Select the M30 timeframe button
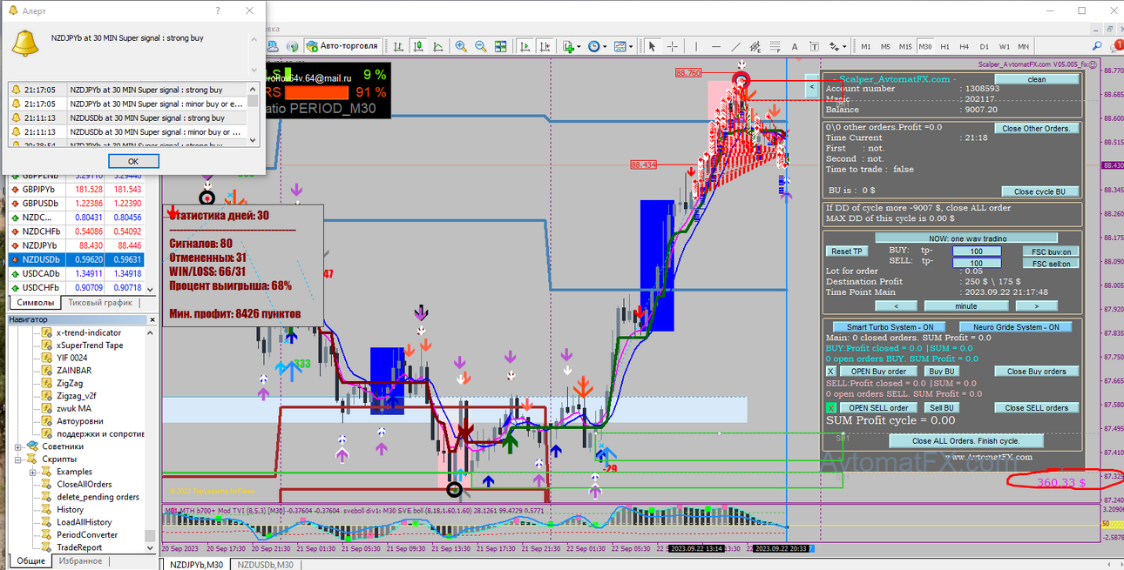This screenshot has height=570, width=1124. [925, 46]
